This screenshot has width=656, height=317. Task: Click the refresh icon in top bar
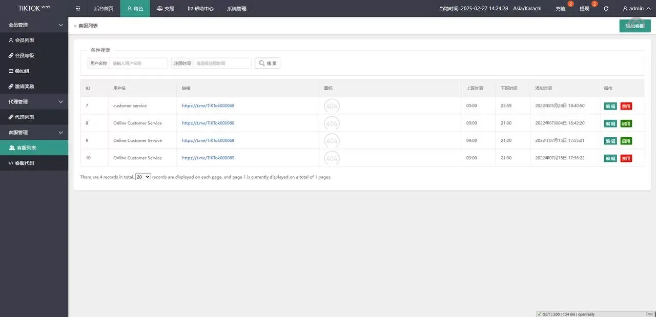pyautogui.click(x=606, y=9)
